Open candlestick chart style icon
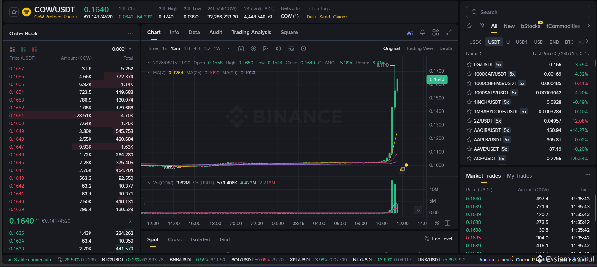Viewport: 597px width, 267px height. click(x=279, y=48)
